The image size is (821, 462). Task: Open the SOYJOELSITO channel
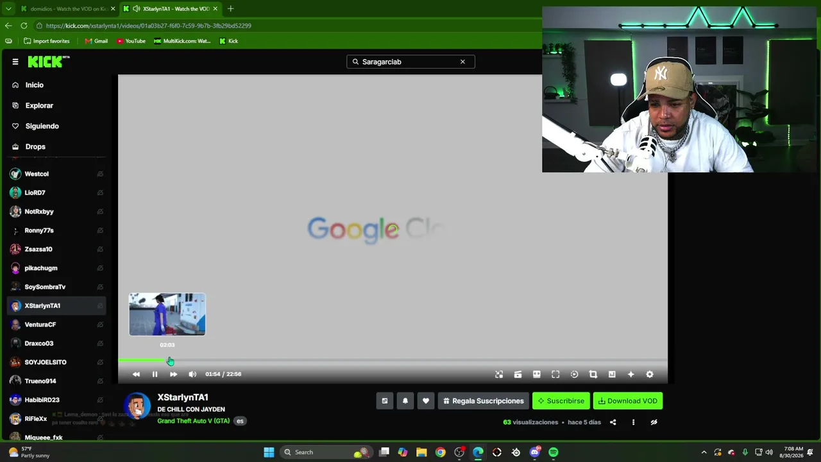click(56, 362)
